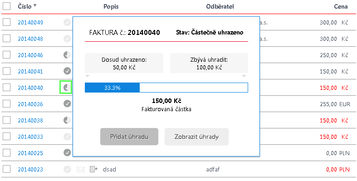Select checkbox next to invoice 20140036
The image size is (357, 181).
(x=7, y=104)
